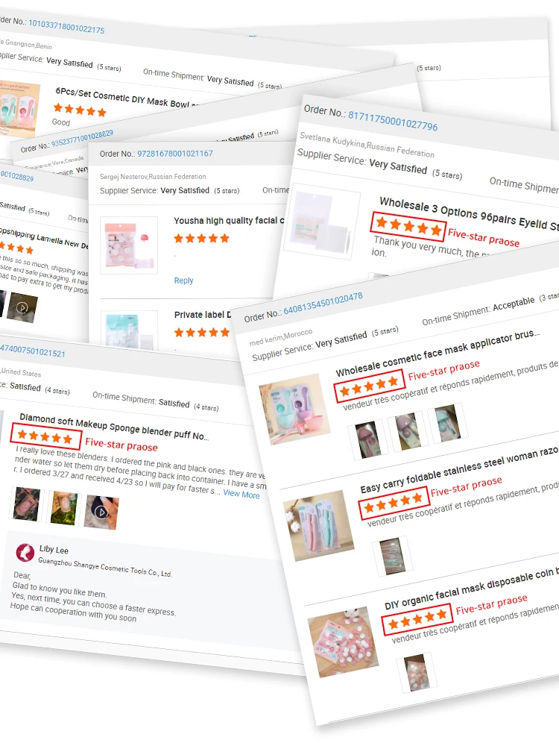The width and height of the screenshot is (559, 743).
Task: Click stars for foldable stainless steel razor
Action: (x=394, y=504)
